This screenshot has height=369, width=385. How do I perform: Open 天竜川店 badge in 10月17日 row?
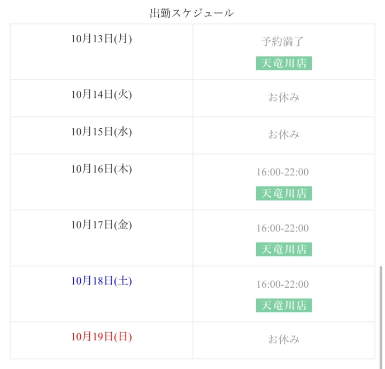(283, 249)
